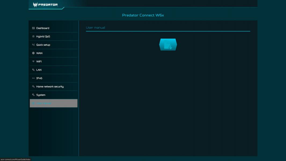
Task: Click the User manual sidebar icon
Action: tap(34, 103)
